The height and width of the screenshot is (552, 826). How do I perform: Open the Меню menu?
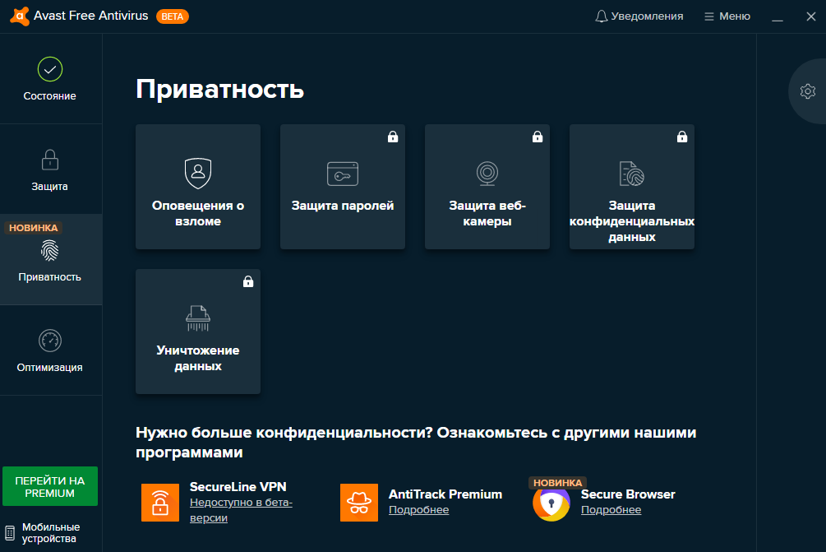coord(727,16)
